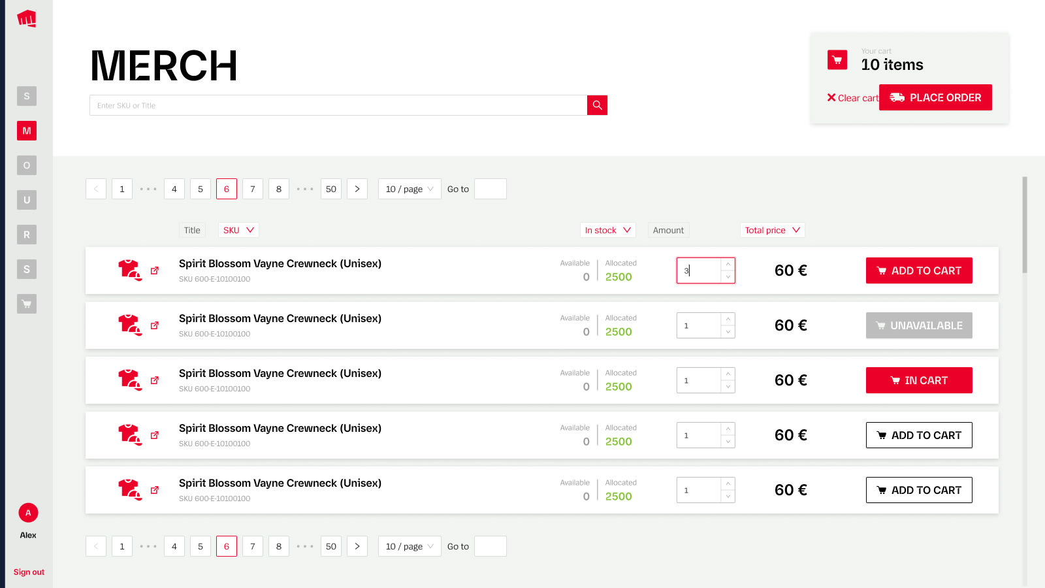The height and width of the screenshot is (588, 1045).
Task: Open the O section in the sidebar
Action: (27, 165)
